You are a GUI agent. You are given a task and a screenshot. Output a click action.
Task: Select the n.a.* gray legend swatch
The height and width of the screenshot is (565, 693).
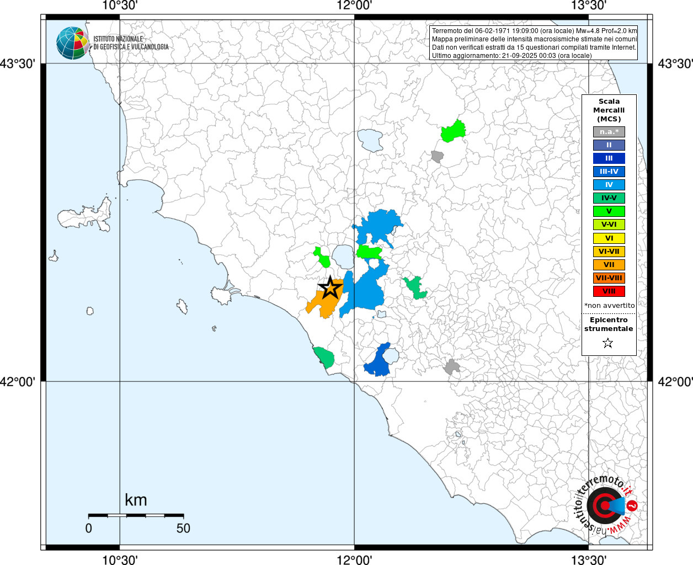(609, 132)
